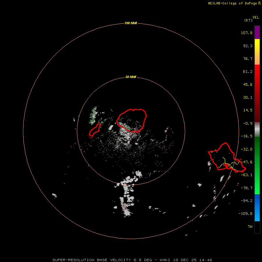Click the TH legend label
262x262 pixels.
click(250, 227)
